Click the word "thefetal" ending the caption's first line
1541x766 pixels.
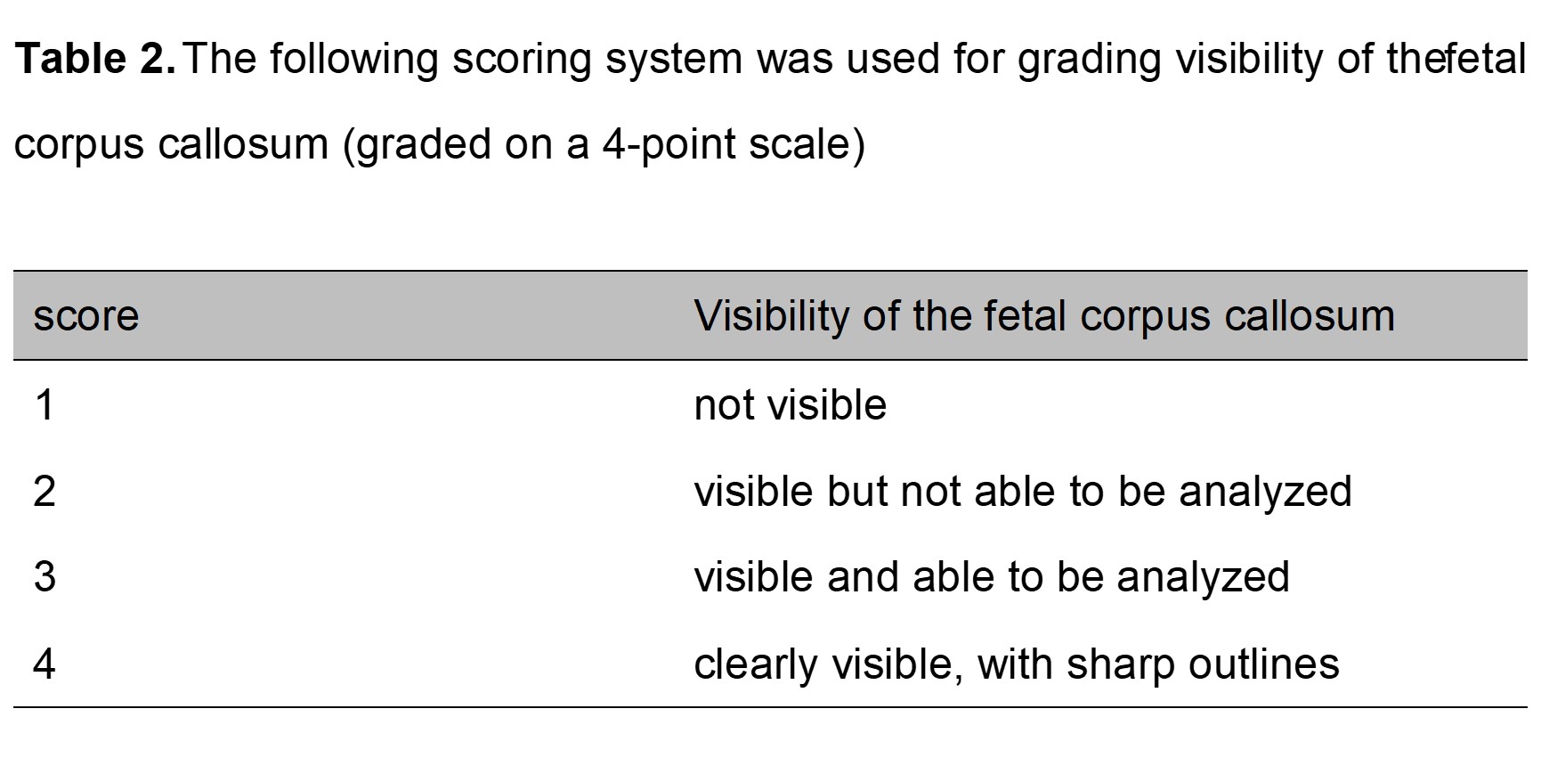[x=1456, y=59]
